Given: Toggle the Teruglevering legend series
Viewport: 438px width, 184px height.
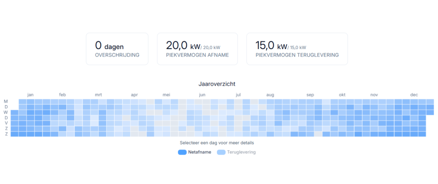Looking at the screenshot, I should [x=241, y=152].
